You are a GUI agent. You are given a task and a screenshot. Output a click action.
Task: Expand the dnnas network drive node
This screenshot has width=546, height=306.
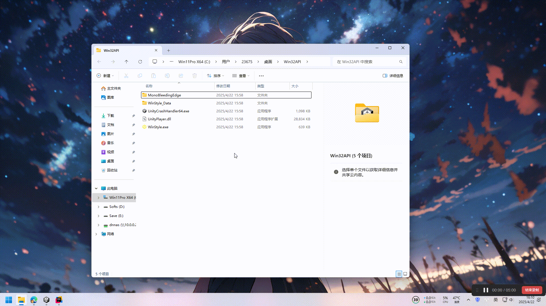99,225
